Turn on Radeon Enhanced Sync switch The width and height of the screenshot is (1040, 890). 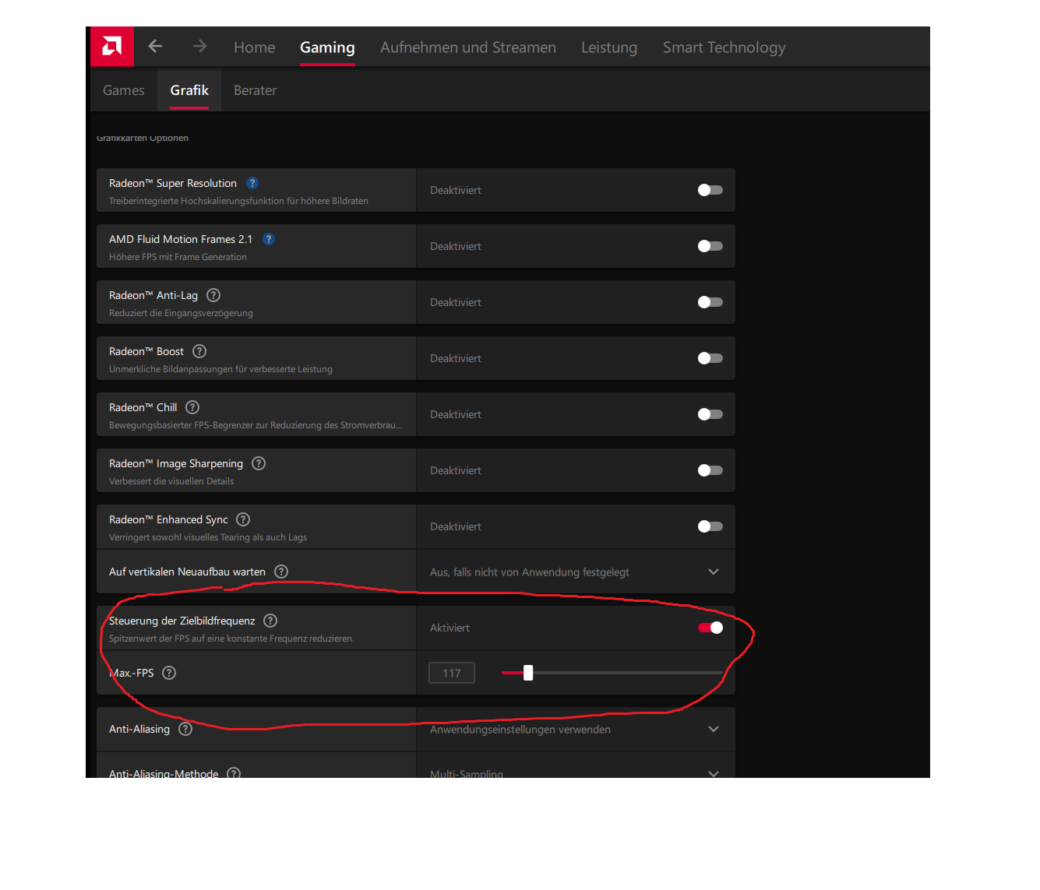click(x=710, y=526)
